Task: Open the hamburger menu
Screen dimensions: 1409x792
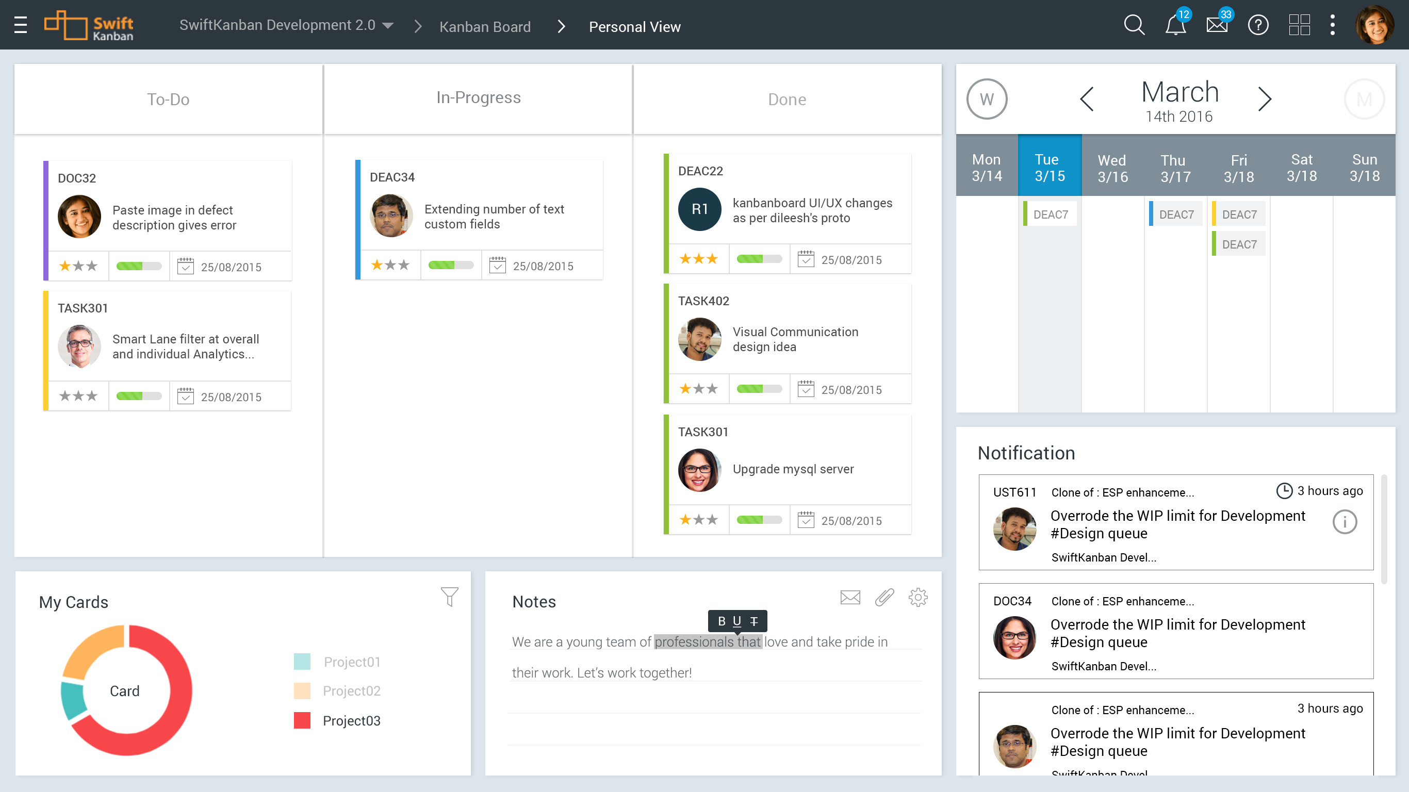Action: [20, 25]
